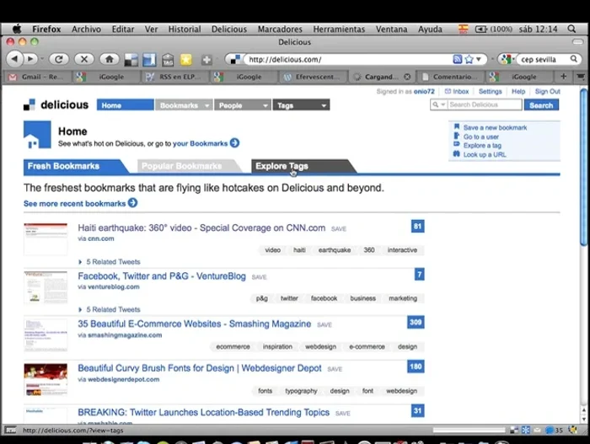Click the earthquake tag
This screenshot has height=444, width=590.
pos(334,250)
